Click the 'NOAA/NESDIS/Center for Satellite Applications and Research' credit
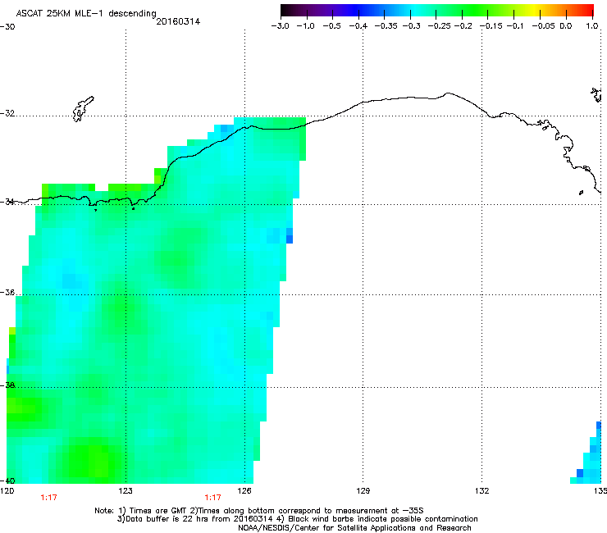 pyautogui.click(x=354, y=528)
